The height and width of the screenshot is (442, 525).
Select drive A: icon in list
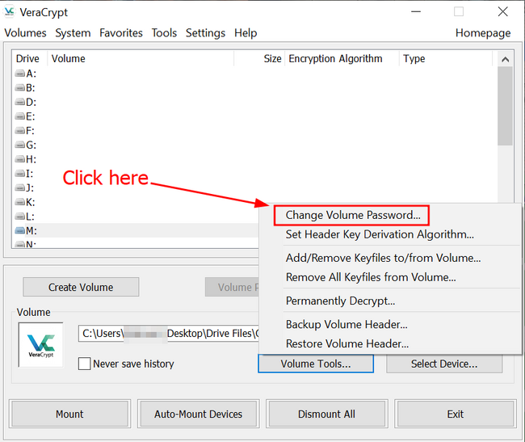[20, 74]
